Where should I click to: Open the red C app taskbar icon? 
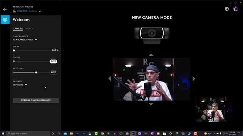pyautogui.click(x=195, y=133)
